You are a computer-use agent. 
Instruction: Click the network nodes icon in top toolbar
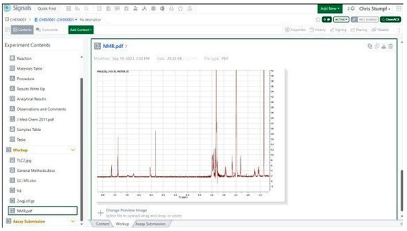coord(144,9)
